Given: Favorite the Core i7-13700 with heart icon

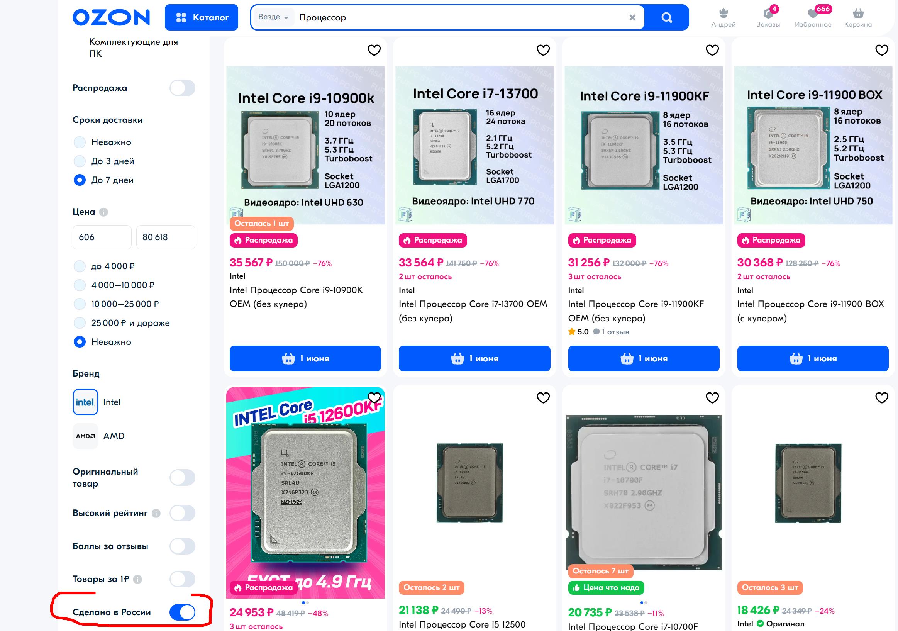Looking at the screenshot, I should click(x=543, y=50).
